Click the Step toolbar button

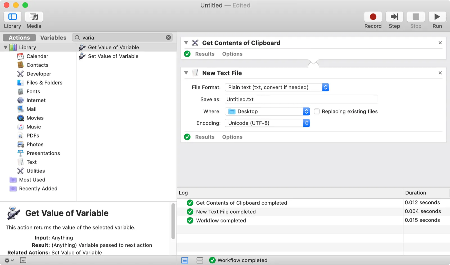[x=394, y=17]
